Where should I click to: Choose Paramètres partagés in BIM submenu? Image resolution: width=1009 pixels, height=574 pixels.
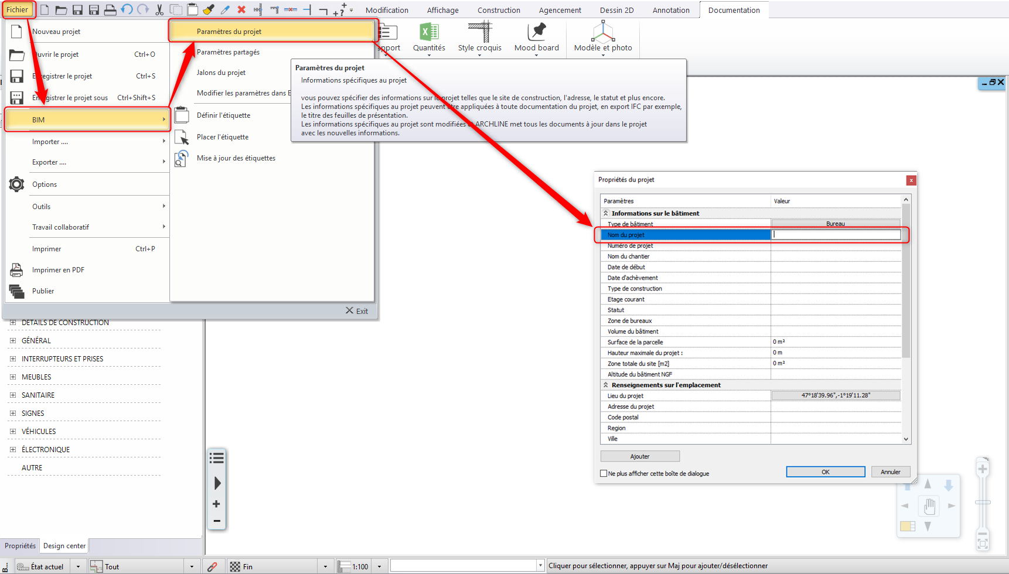click(x=228, y=52)
